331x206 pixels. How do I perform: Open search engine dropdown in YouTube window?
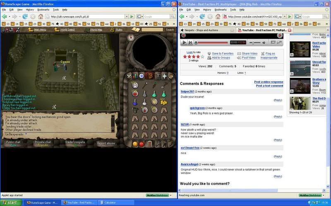click(x=300, y=16)
